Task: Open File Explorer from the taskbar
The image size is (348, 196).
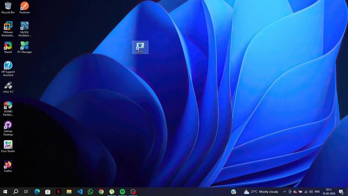Action: click(x=69, y=192)
